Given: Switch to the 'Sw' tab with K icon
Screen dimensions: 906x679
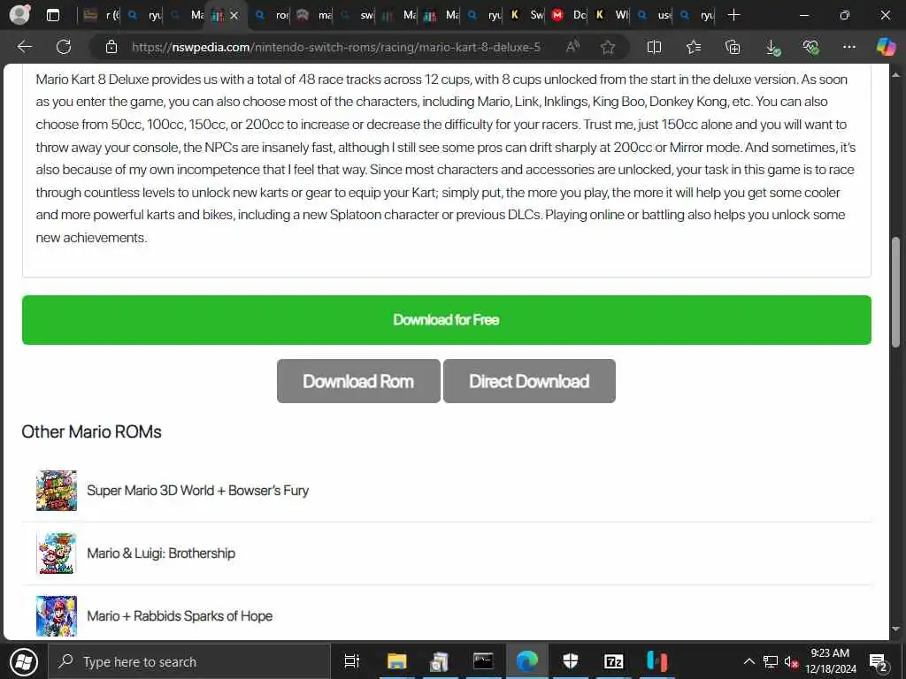Looking at the screenshot, I should point(527,15).
